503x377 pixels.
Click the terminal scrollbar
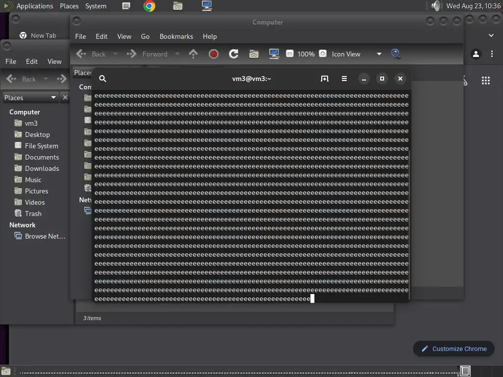pyautogui.click(x=409, y=224)
